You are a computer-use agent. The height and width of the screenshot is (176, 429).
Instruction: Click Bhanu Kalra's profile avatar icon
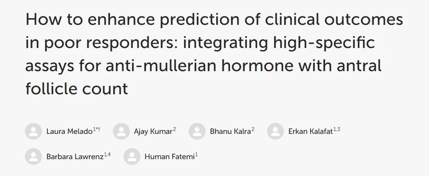(x=197, y=131)
